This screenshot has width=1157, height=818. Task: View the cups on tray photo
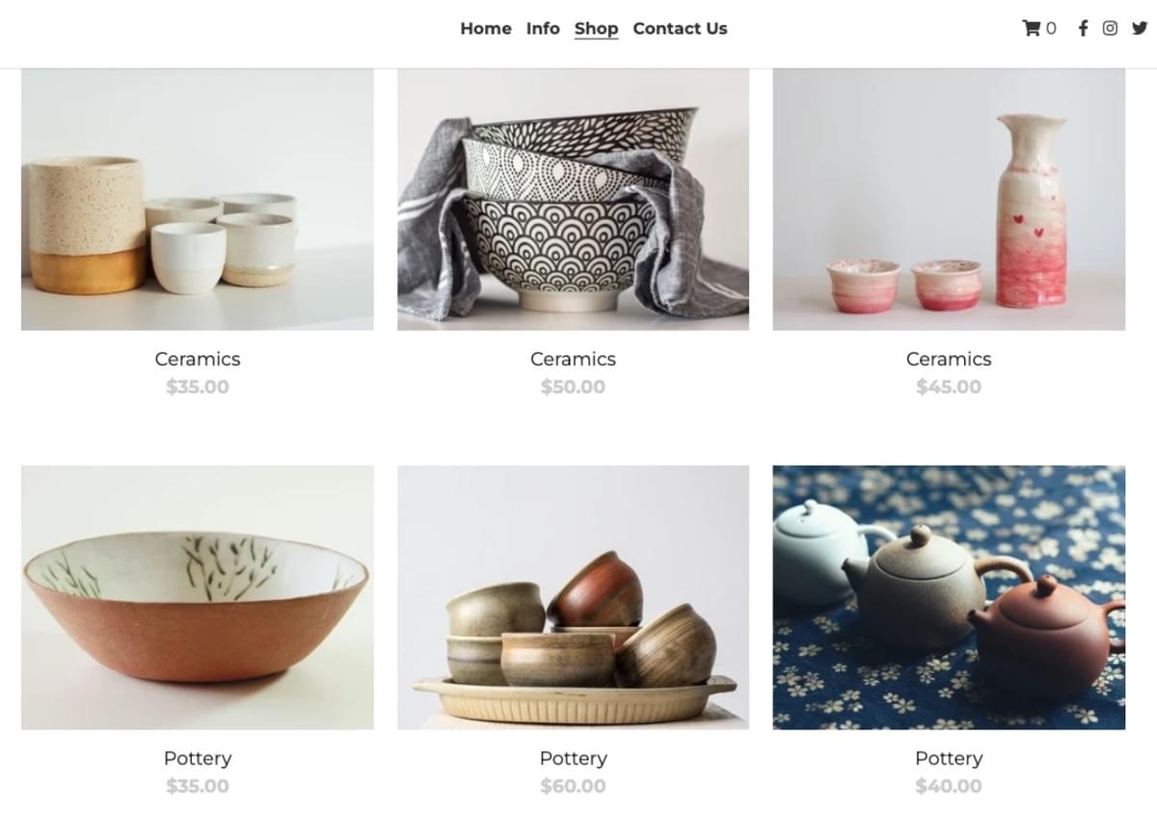(x=573, y=597)
